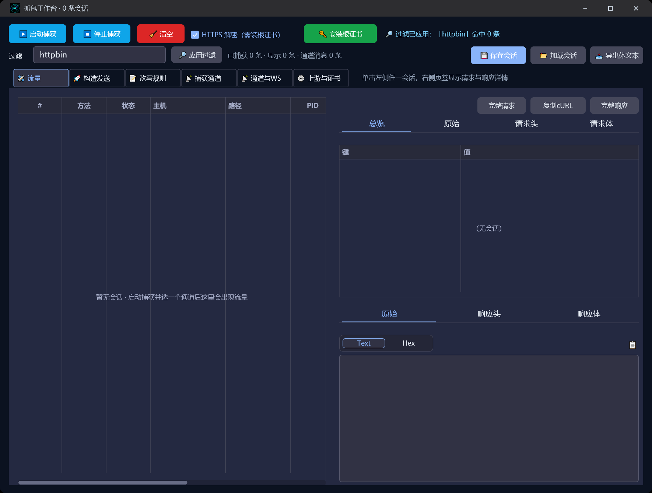Click the 应用过滤 apply filter button
Image resolution: width=652 pixels, height=493 pixels.
197,55
